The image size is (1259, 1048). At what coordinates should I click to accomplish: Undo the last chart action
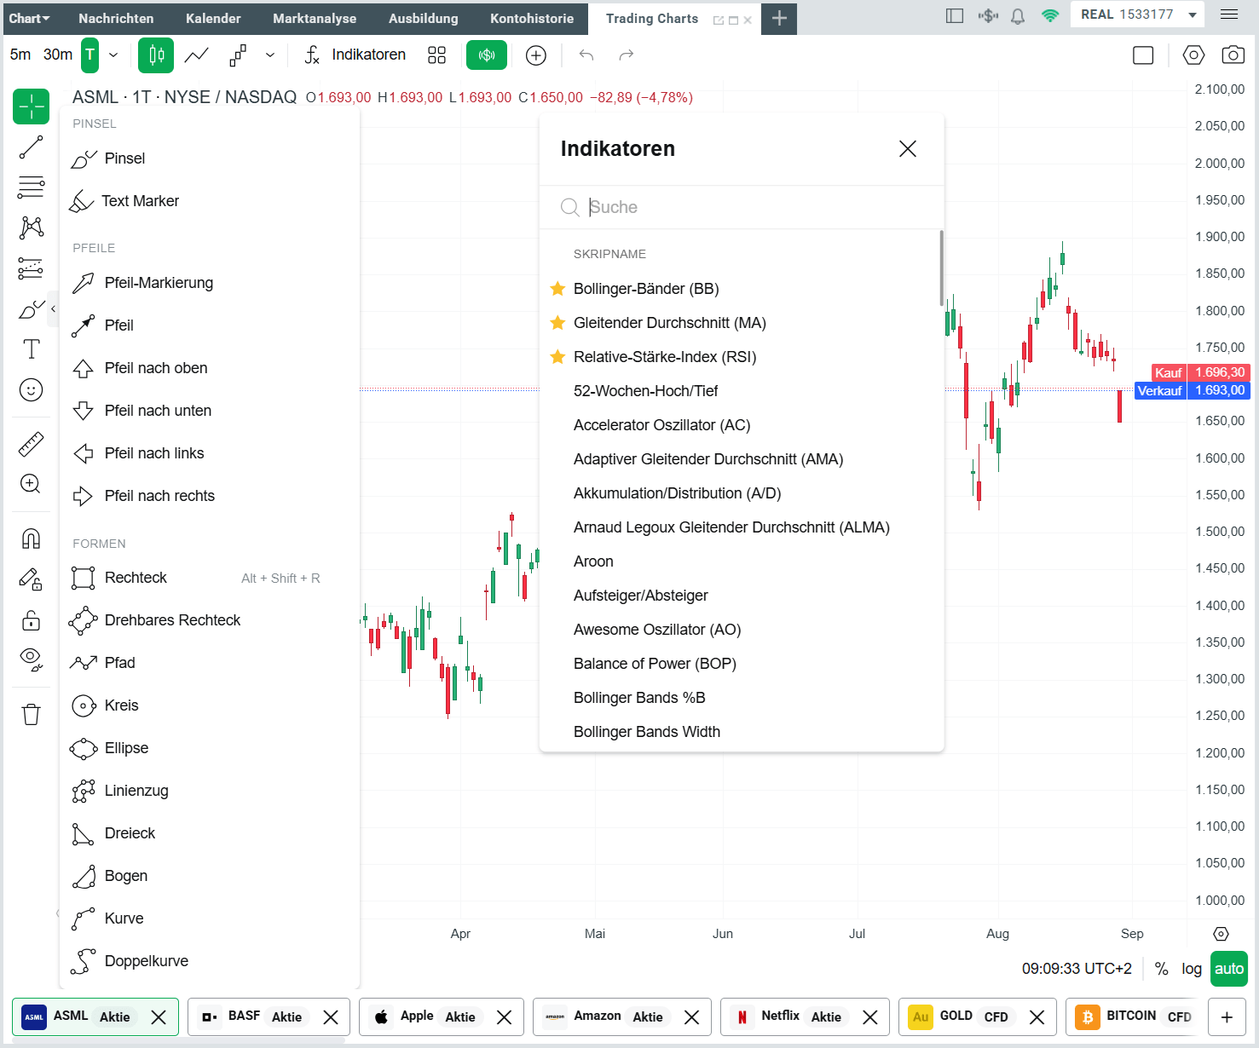(x=586, y=55)
